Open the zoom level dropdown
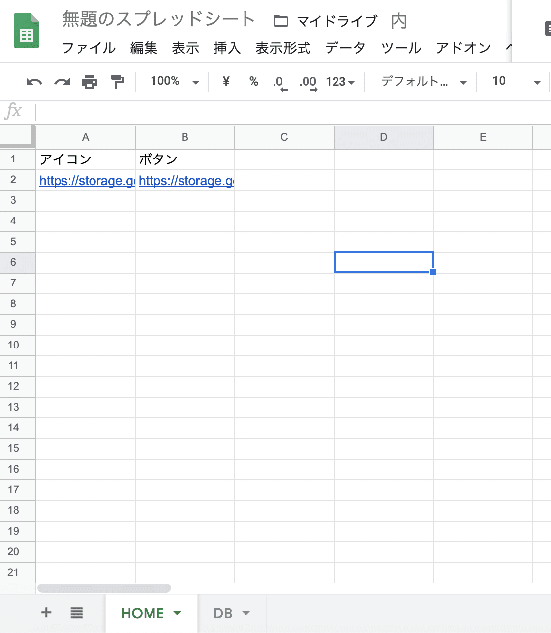 [177, 81]
